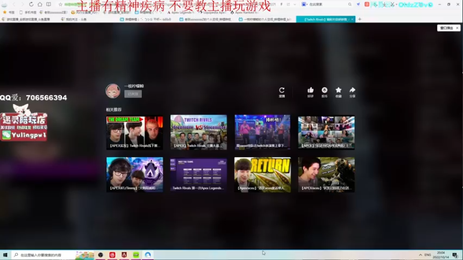Click the browser back arrow

coord(13,5)
